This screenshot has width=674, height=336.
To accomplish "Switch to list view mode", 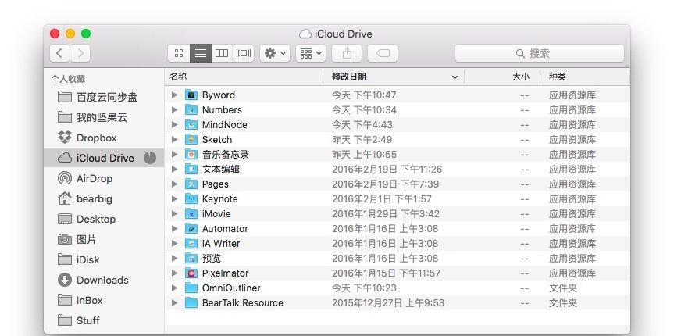I will pos(200,53).
